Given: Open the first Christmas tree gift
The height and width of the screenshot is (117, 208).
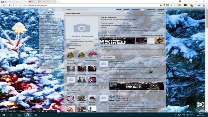Looking at the screenshot, I should [71, 54].
